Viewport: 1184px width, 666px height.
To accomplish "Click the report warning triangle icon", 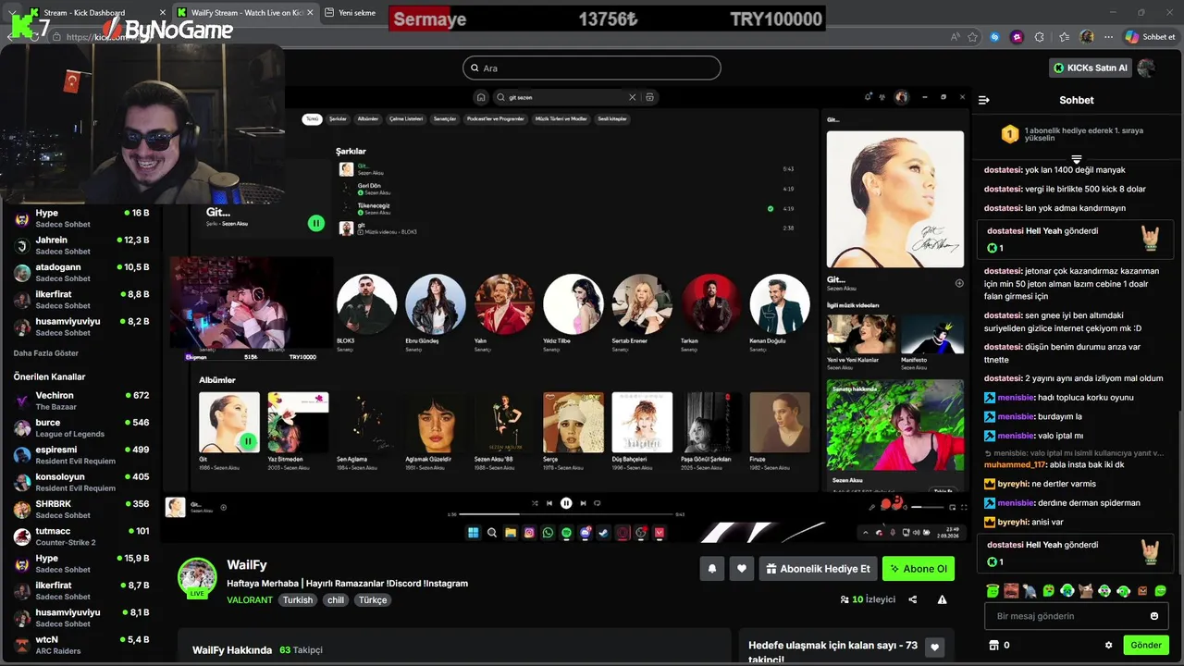I will [x=942, y=599].
